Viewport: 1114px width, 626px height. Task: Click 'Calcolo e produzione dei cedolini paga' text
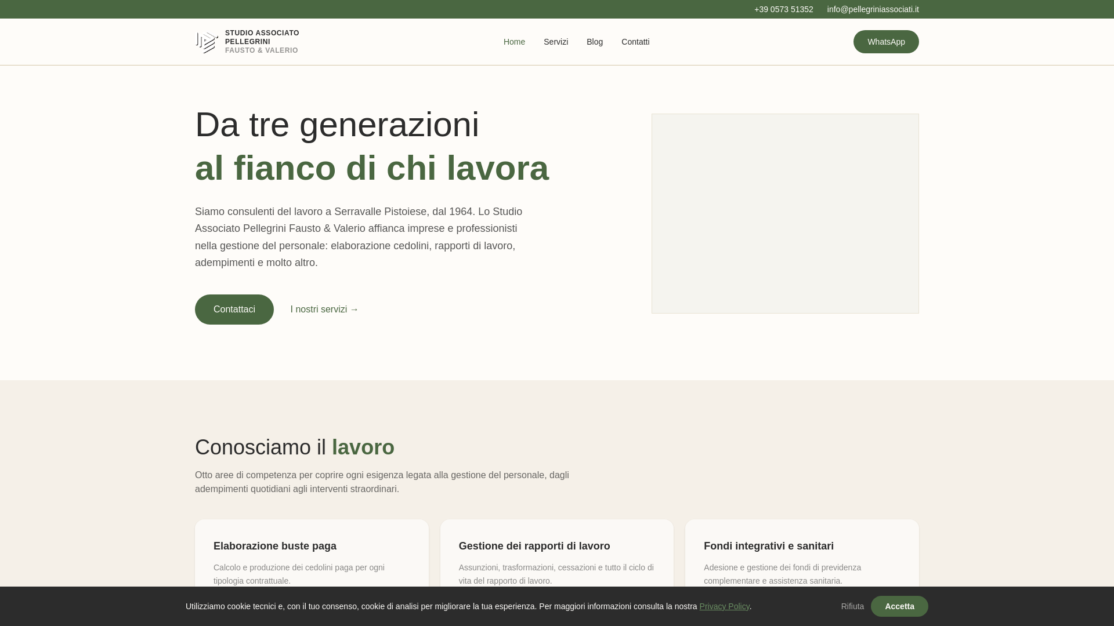tap(299, 574)
